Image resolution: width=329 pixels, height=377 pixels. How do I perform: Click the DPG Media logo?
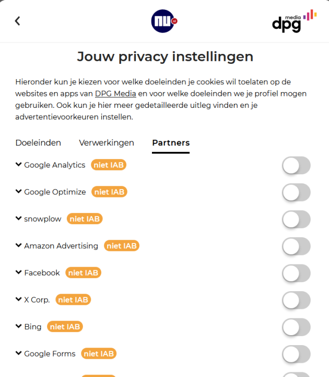(x=294, y=21)
